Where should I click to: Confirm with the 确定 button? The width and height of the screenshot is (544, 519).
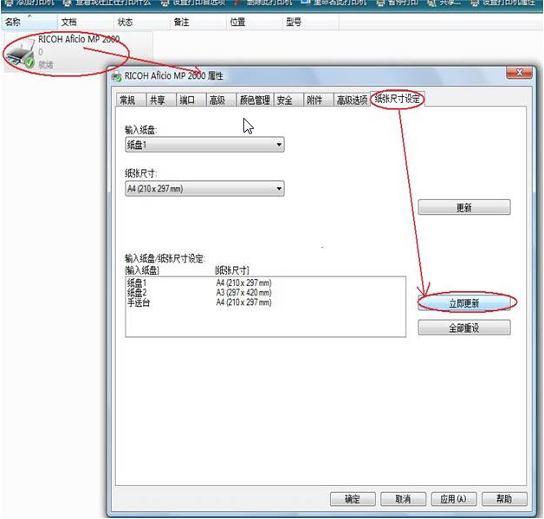coord(353,499)
